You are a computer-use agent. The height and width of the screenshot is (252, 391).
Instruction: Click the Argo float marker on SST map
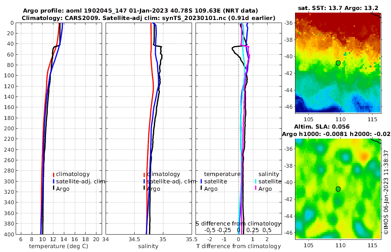point(338,63)
